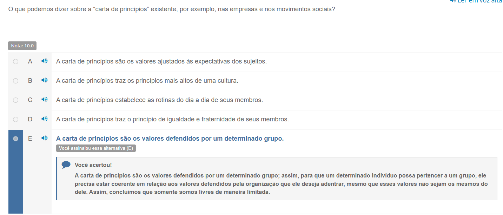Click answer text about "valores ajustados às expectativas"

pyautogui.click(x=161, y=61)
